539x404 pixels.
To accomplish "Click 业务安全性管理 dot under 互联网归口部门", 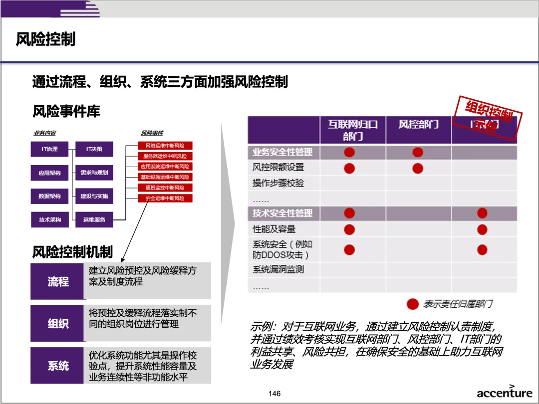I will pyautogui.click(x=349, y=152).
